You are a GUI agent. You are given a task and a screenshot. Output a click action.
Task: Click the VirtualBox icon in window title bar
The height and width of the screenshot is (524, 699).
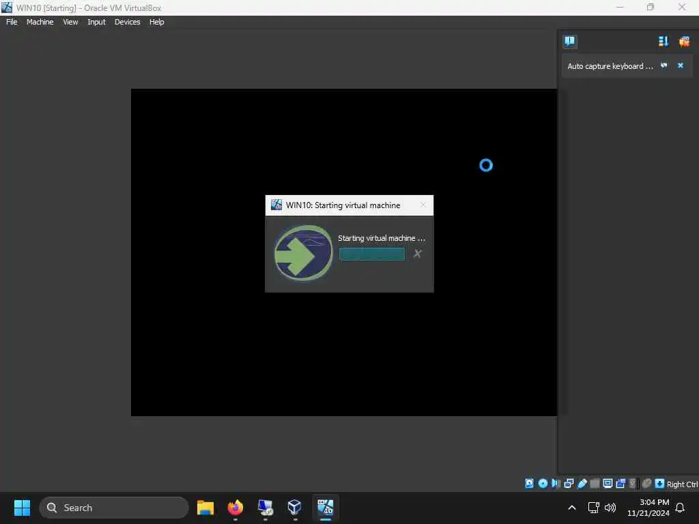7,7
